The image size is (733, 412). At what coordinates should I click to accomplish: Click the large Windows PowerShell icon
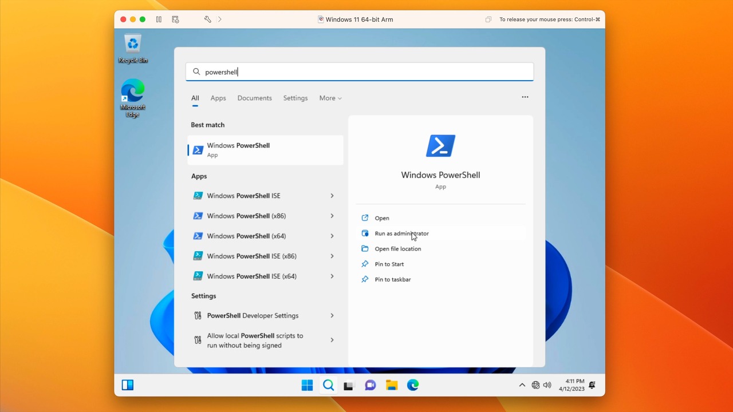(440, 146)
